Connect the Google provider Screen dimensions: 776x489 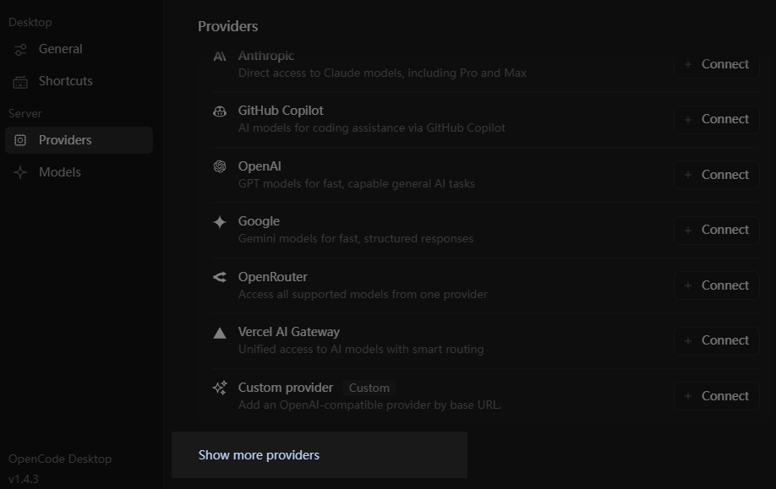[716, 230]
